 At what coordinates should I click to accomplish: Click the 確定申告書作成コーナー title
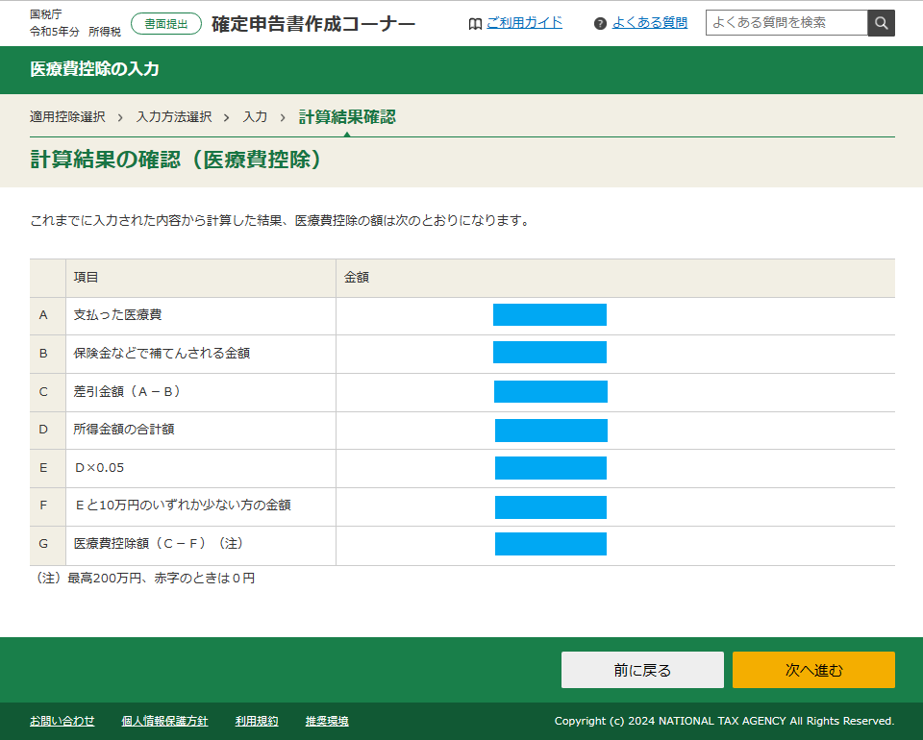coord(313,23)
